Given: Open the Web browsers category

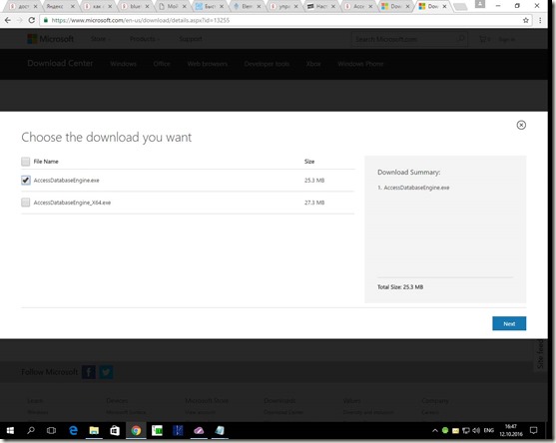Looking at the screenshot, I should 207,64.
